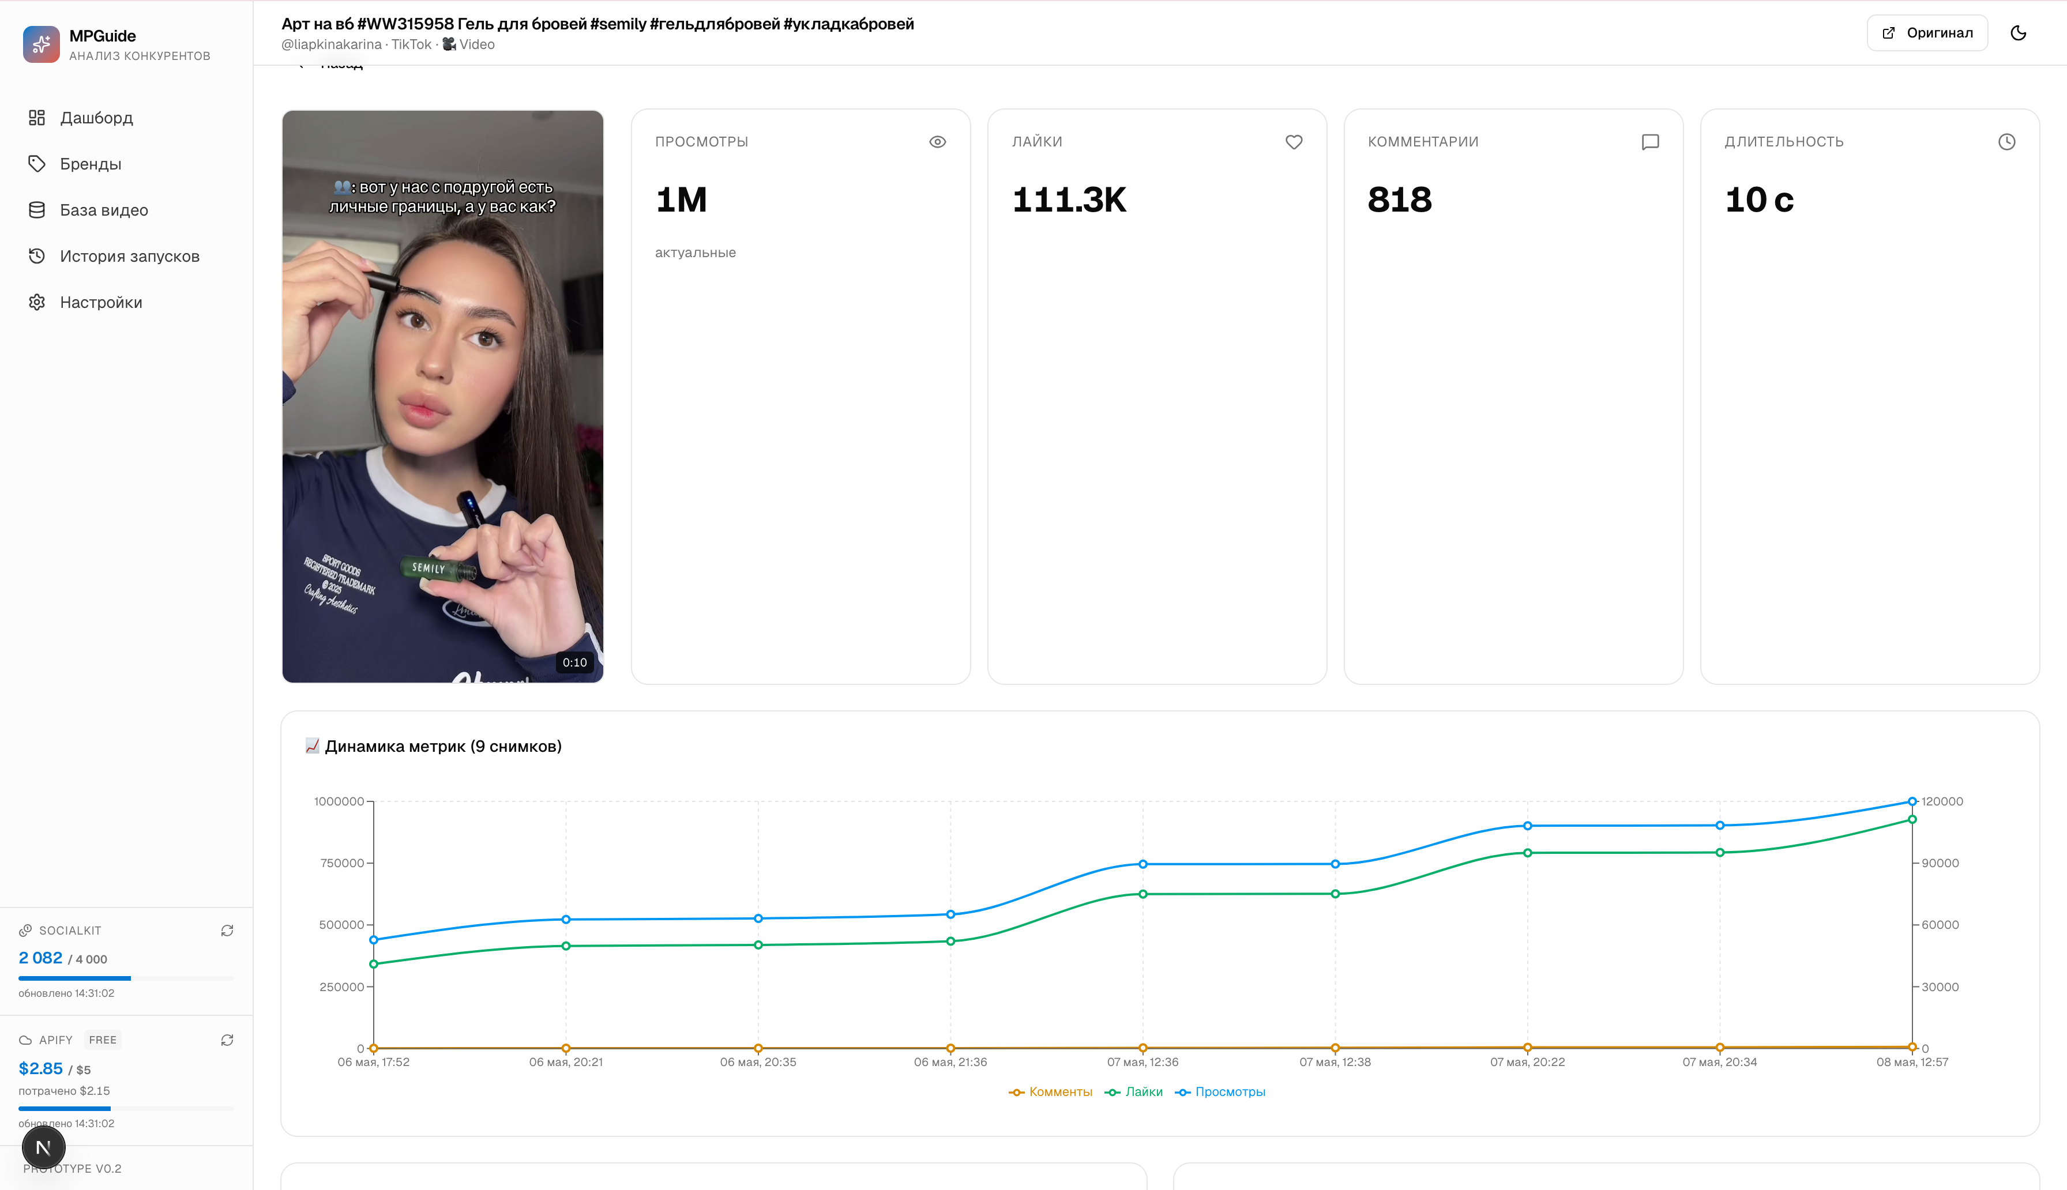Play the brow gel video thumbnail

(x=443, y=397)
